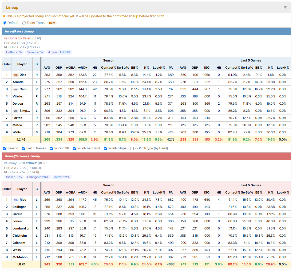Viewport: 293px width, 271px height.
Task: Select the Team Totals radio button
Action: (x=24, y=23)
